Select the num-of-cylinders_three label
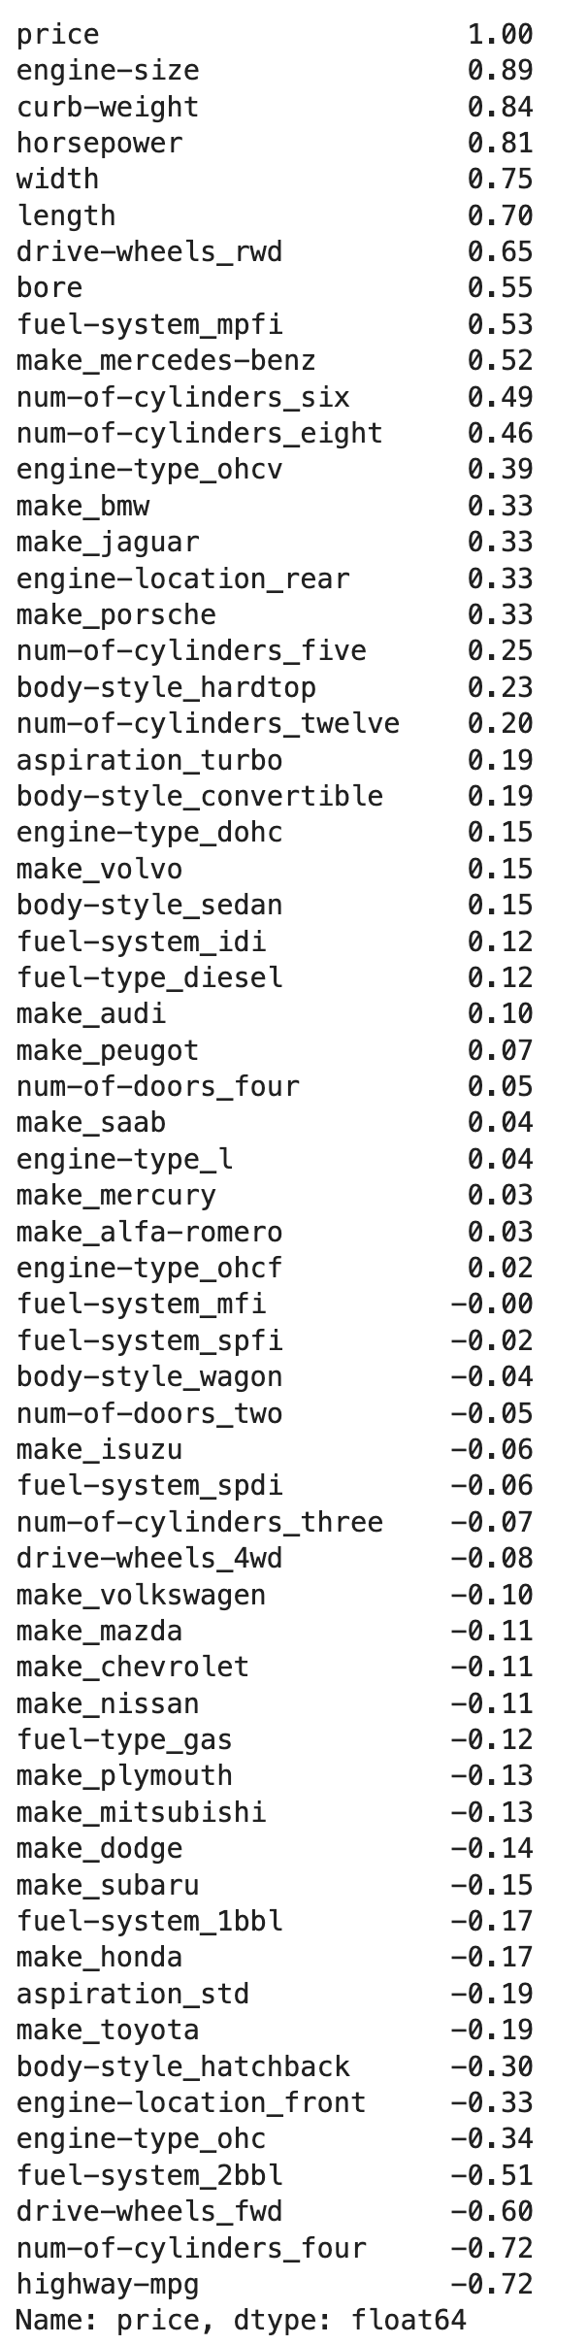The height and width of the screenshot is (2345, 588). [x=199, y=1523]
